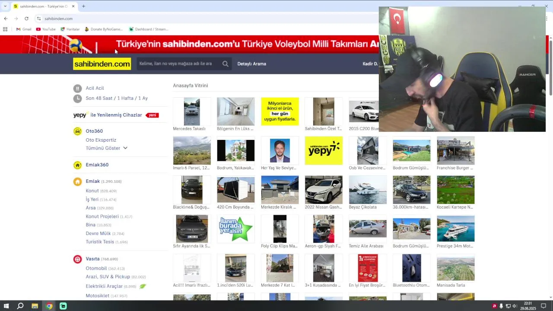This screenshot has width=553, height=311.
Task: Open the Elektrikli Araçlar subcategory
Action: (x=104, y=286)
